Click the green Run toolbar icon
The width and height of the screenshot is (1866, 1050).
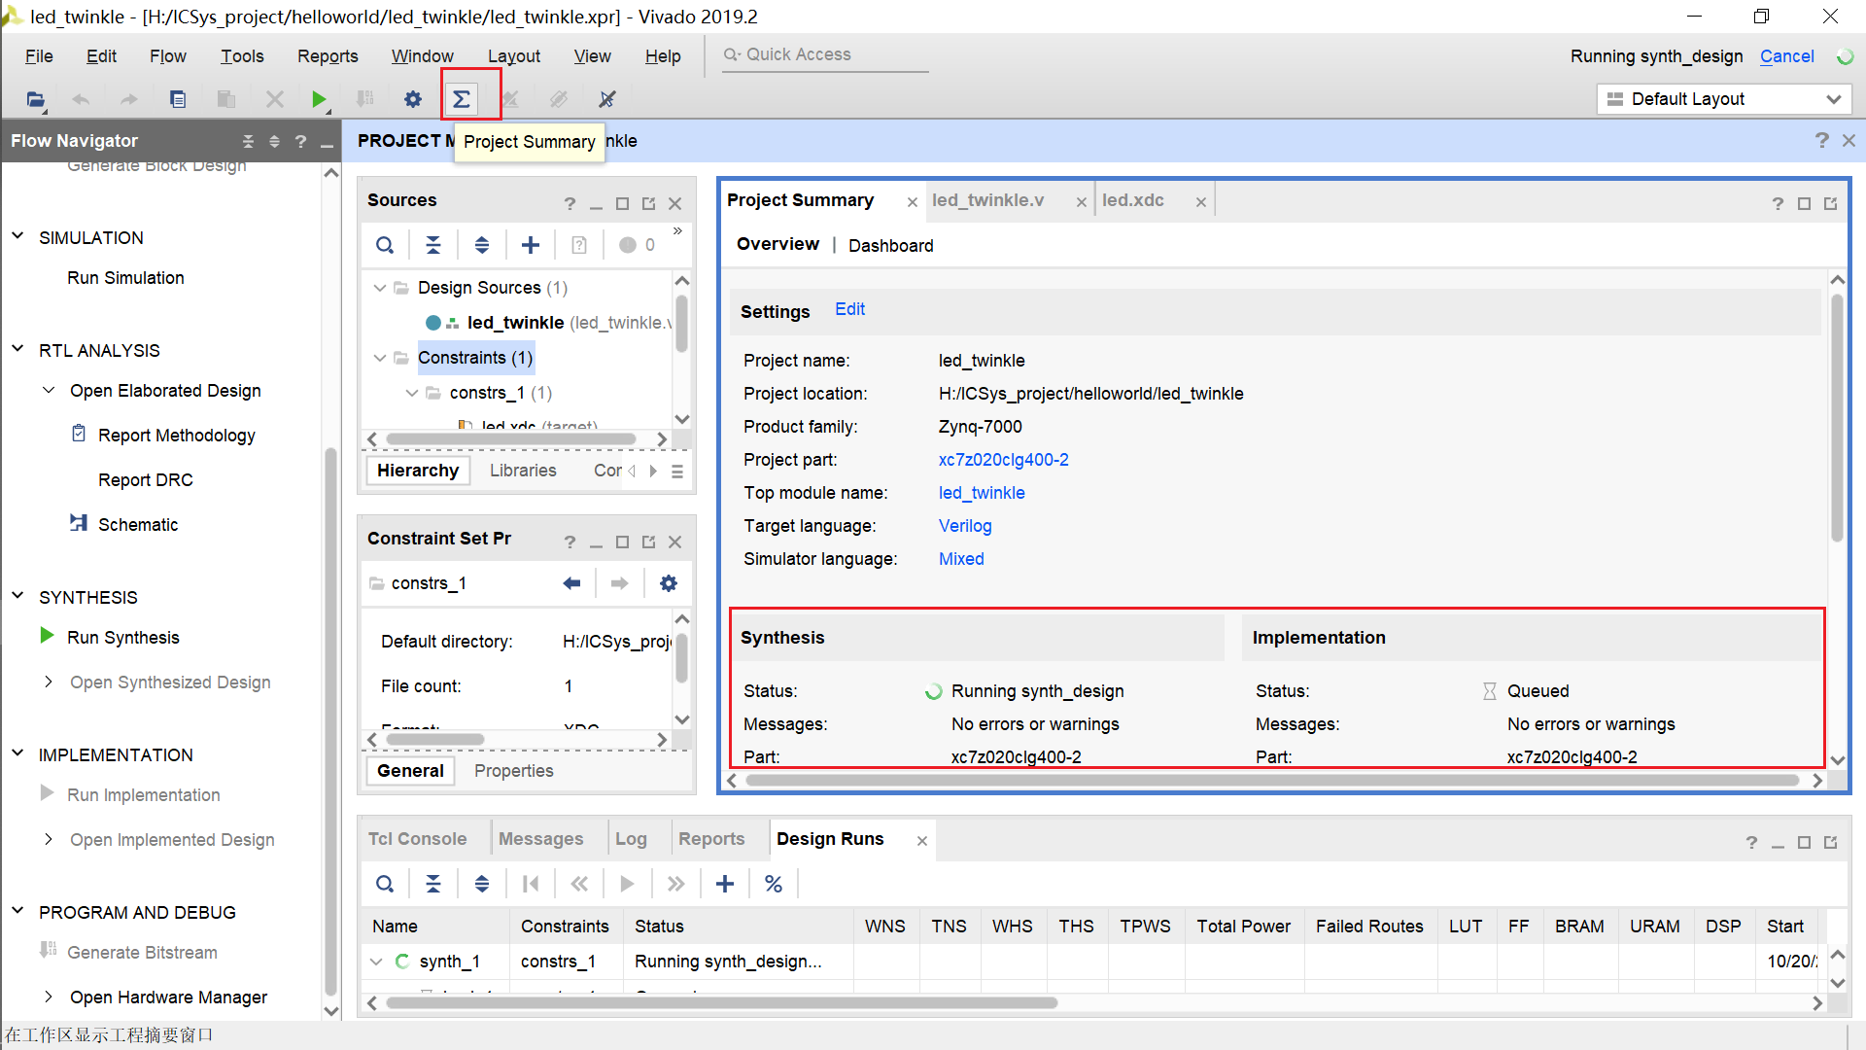pyautogui.click(x=319, y=99)
